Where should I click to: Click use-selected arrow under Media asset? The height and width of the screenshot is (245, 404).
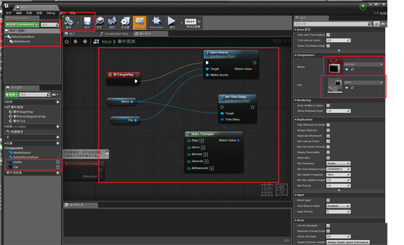pyautogui.click(x=346, y=69)
